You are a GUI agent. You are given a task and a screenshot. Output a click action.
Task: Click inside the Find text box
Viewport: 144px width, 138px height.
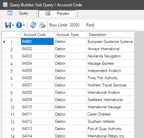120,25
